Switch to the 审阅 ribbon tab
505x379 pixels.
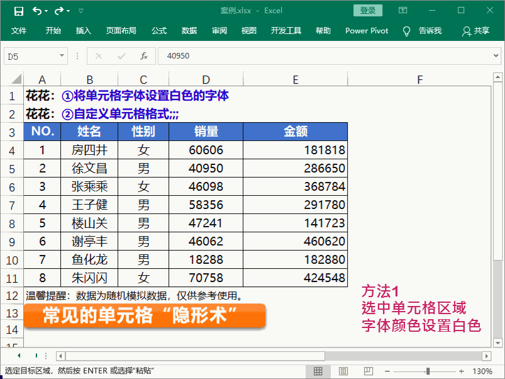[219, 31]
